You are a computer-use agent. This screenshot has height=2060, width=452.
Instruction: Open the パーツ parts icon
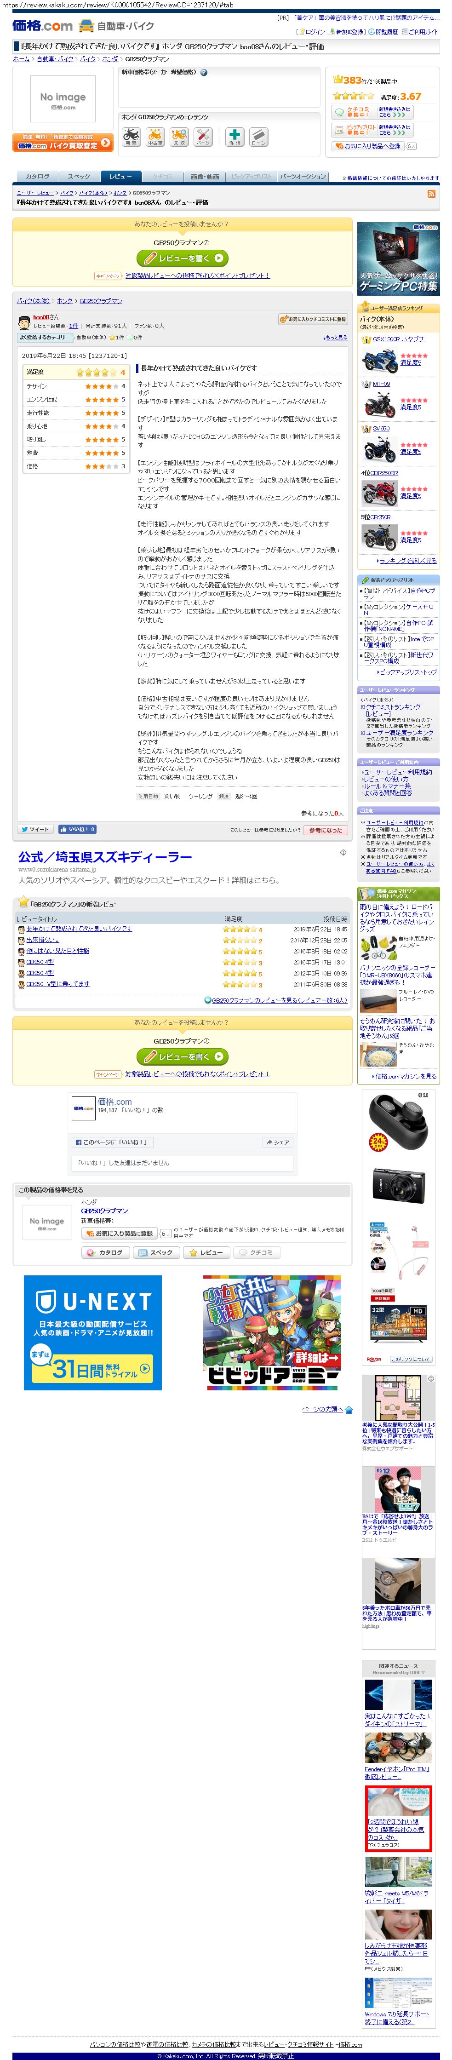(203, 137)
